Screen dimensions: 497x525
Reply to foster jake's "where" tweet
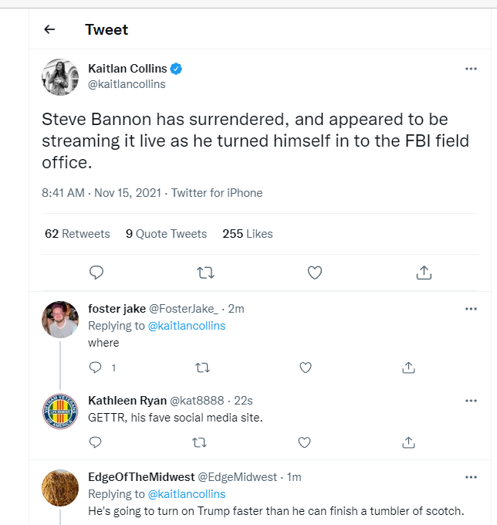pos(96,367)
